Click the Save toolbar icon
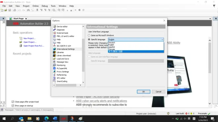 point(10,10)
